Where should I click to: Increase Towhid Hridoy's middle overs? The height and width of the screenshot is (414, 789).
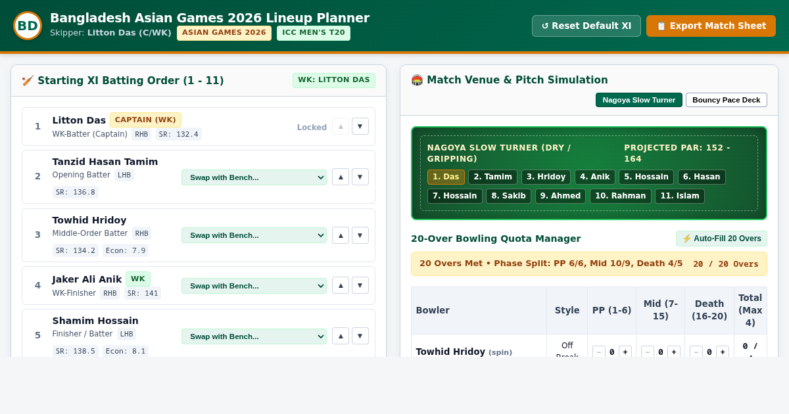pos(674,352)
